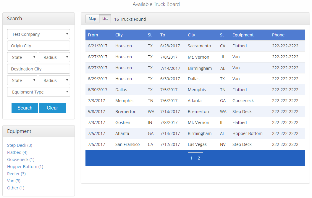This screenshot has height=198, width=312.
Task: Go to page 2 of results
Action: coord(199,158)
